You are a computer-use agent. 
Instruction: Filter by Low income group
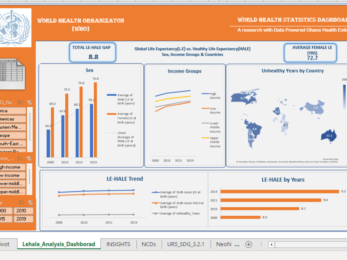tap(12, 175)
